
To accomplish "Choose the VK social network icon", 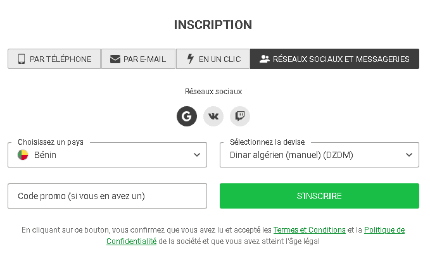I will [213, 116].
